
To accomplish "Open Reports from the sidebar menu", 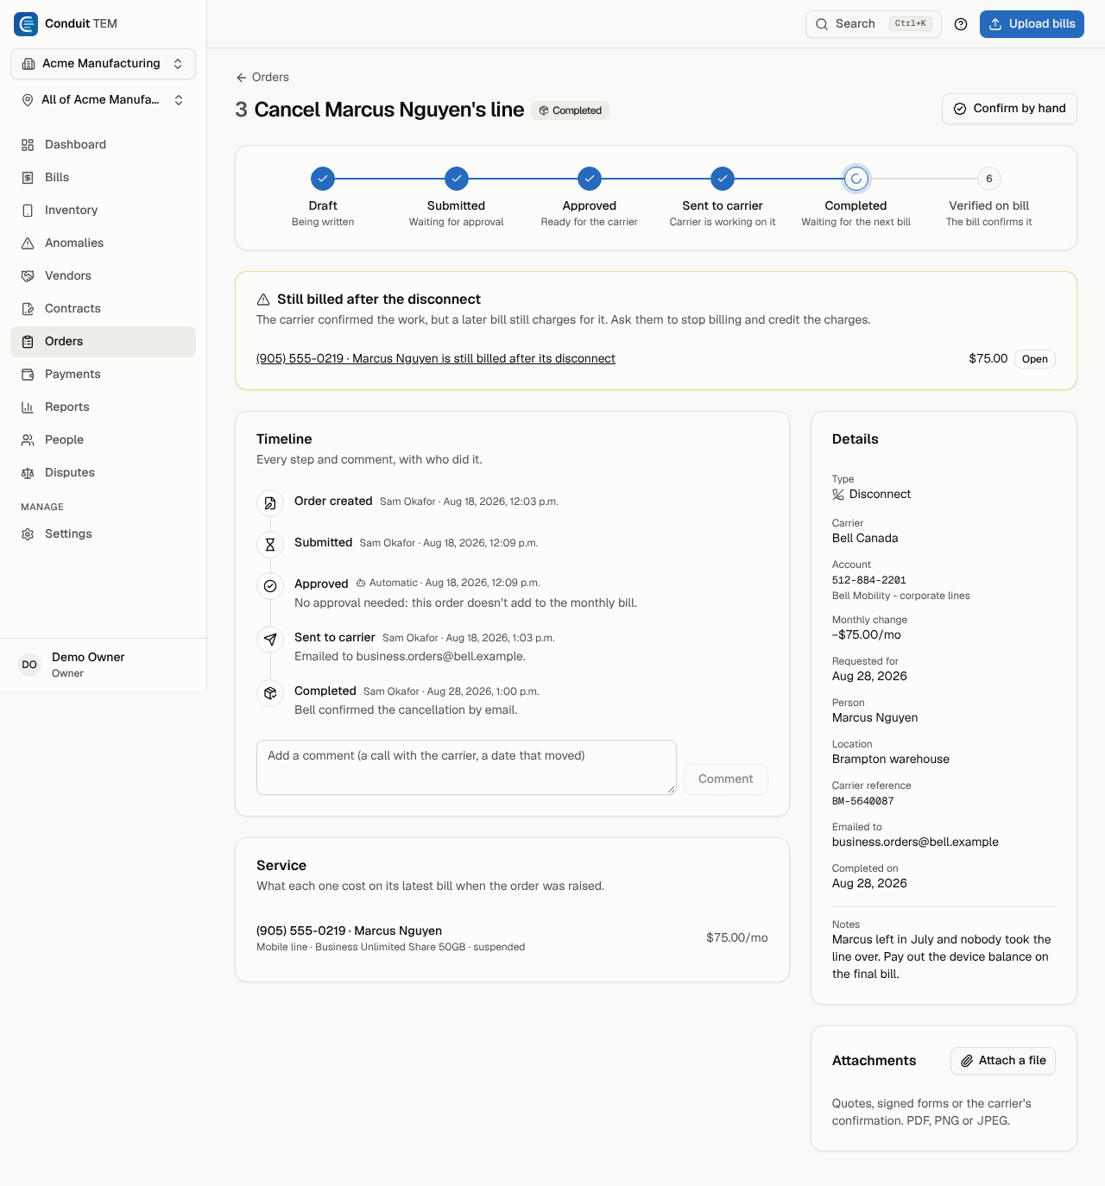I will [104, 407].
